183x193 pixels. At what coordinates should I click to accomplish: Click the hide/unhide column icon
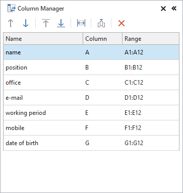101,23
